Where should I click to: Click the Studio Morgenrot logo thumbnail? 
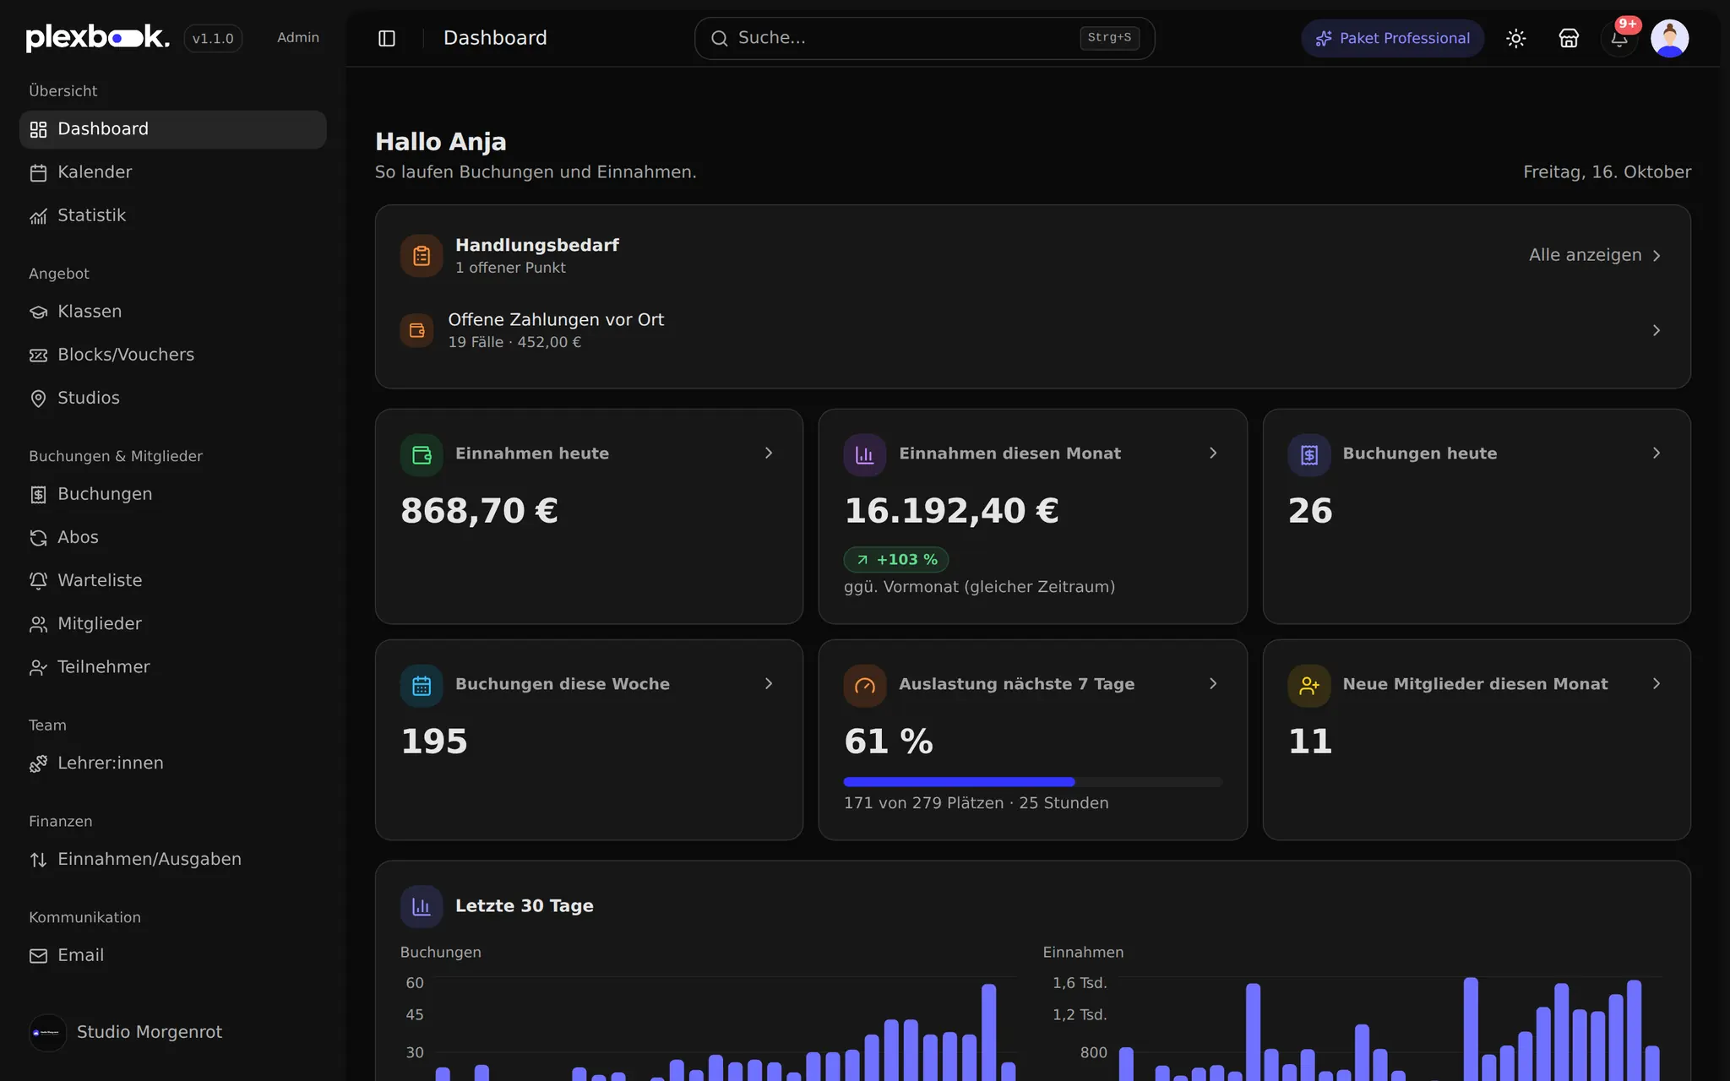tap(47, 1032)
